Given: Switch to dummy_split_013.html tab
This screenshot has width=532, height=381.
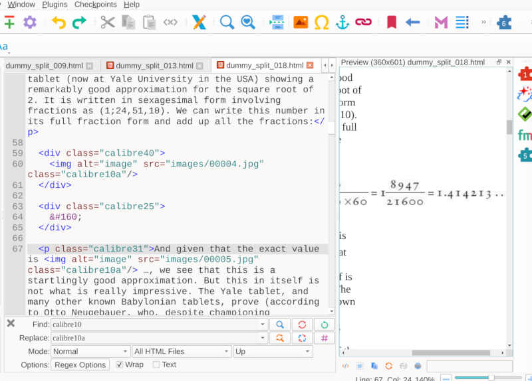Looking at the screenshot, I should tap(154, 66).
